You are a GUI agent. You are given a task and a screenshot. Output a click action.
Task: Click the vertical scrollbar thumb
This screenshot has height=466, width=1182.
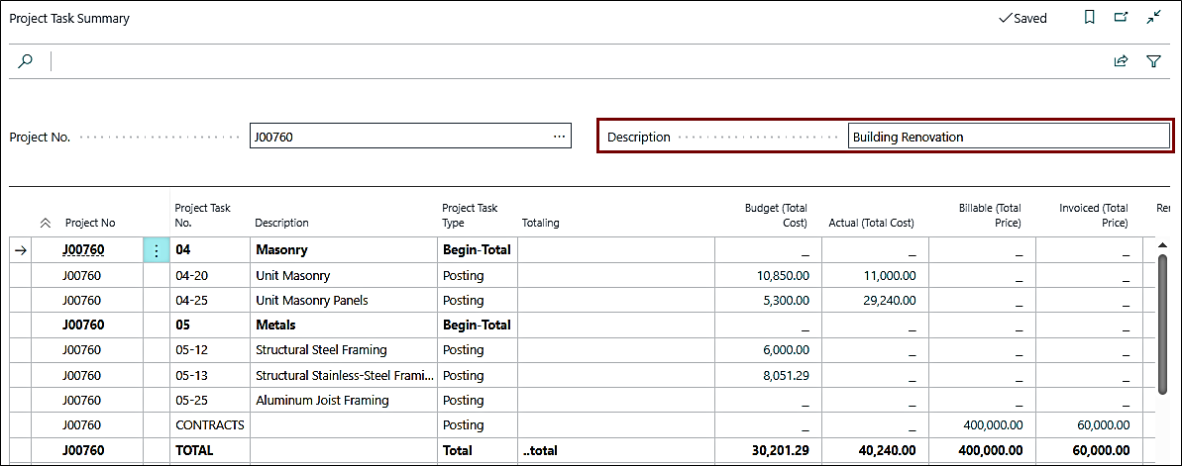(x=1162, y=325)
